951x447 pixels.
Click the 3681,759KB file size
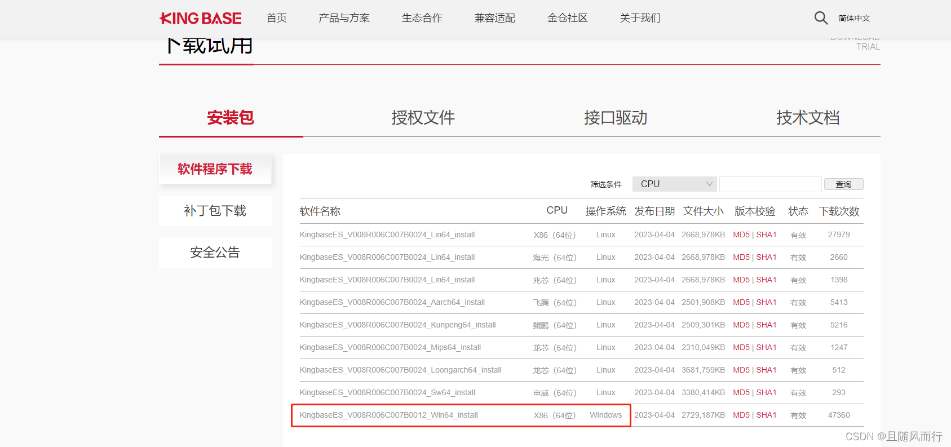tap(704, 370)
